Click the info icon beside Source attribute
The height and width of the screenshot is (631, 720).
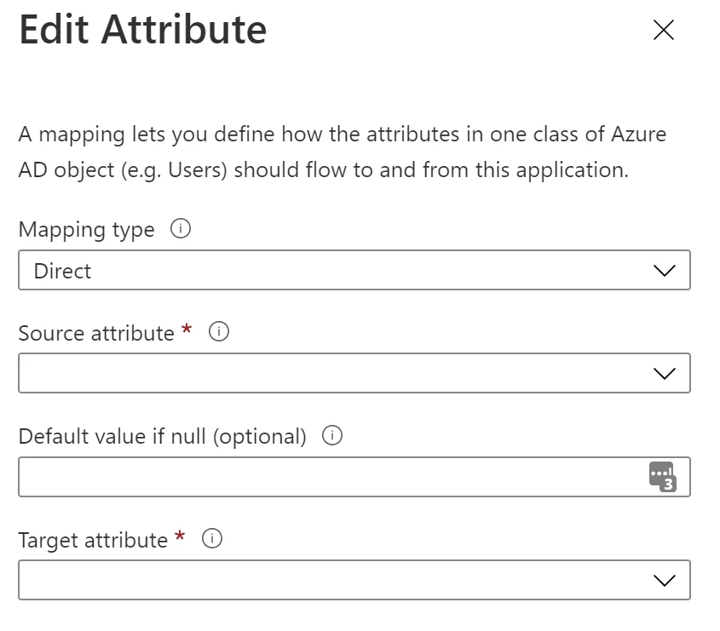click(218, 333)
